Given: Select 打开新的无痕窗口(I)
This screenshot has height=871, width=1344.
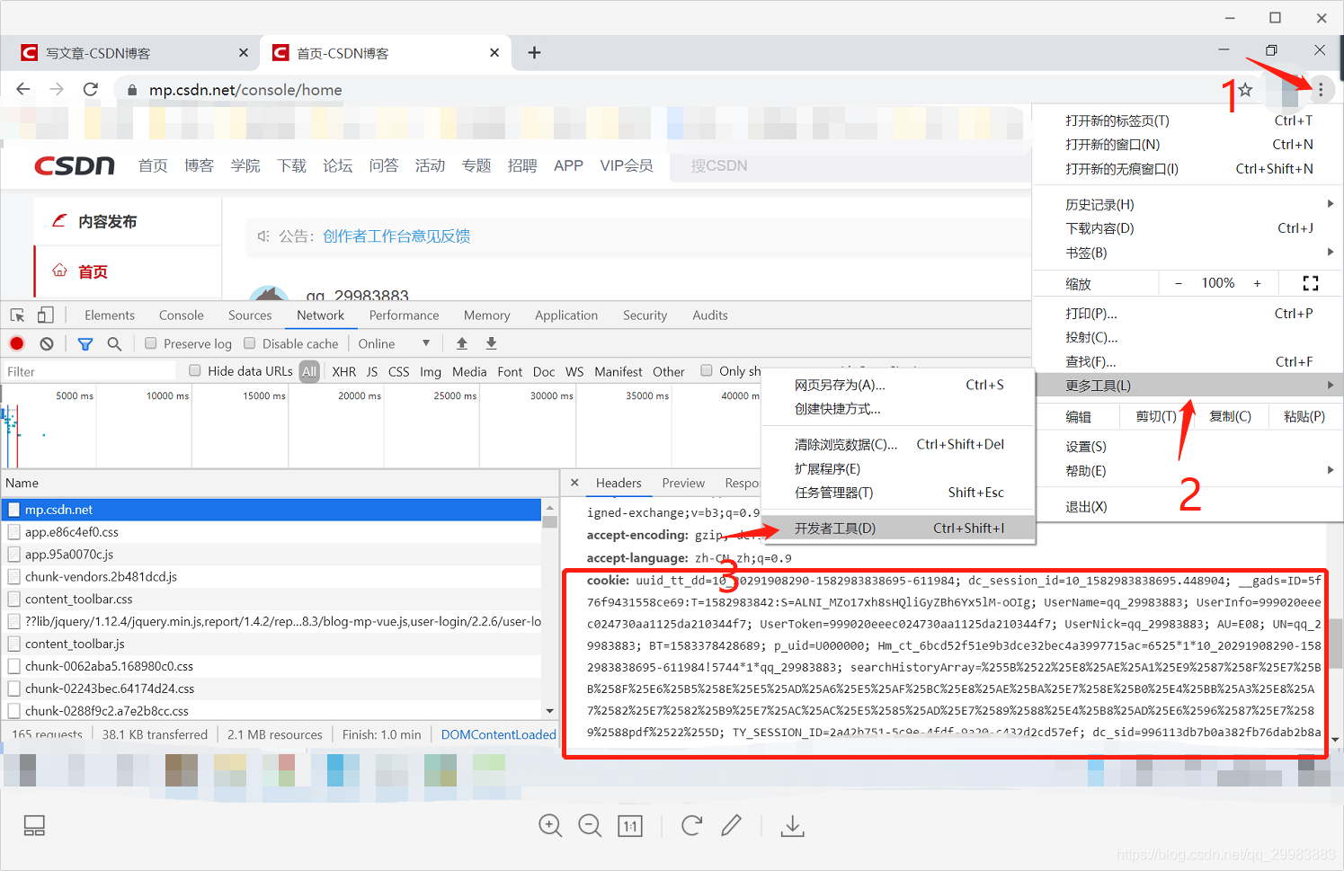Looking at the screenshot, I should click(1187, 168).
